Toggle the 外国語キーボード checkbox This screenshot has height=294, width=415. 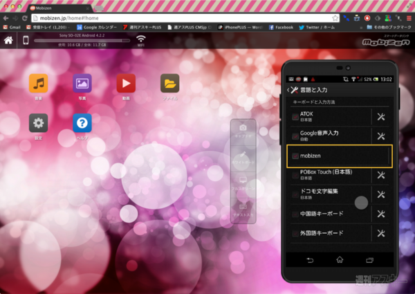[295, 233]
